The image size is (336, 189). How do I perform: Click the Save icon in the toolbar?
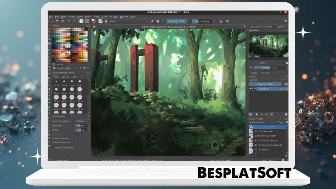tap(62, 21)
